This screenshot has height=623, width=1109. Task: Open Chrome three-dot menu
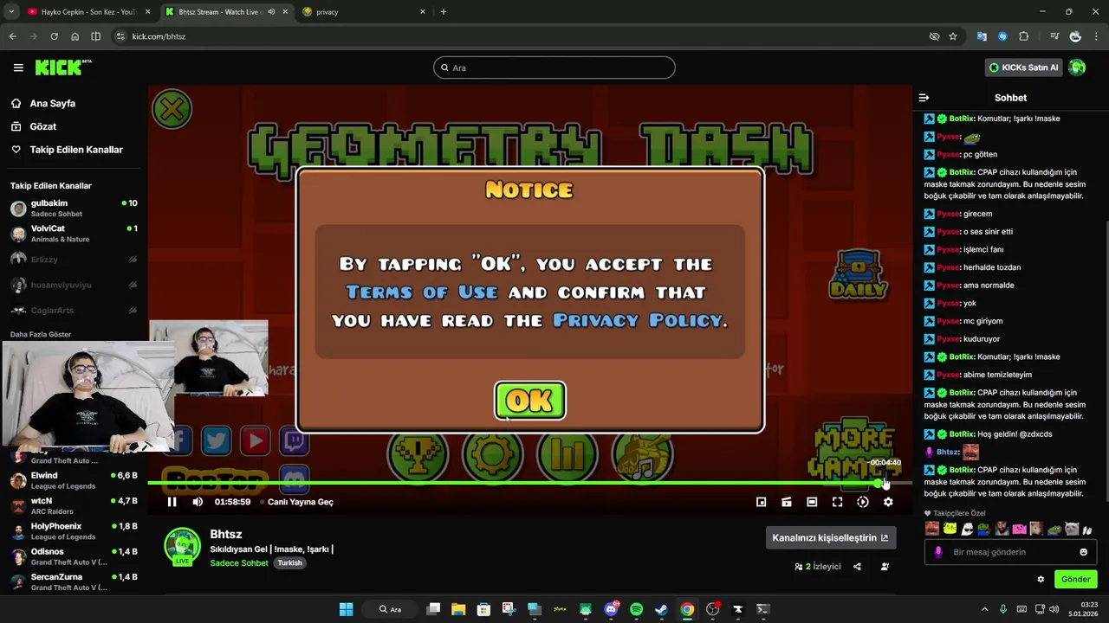coord(1097,36)
